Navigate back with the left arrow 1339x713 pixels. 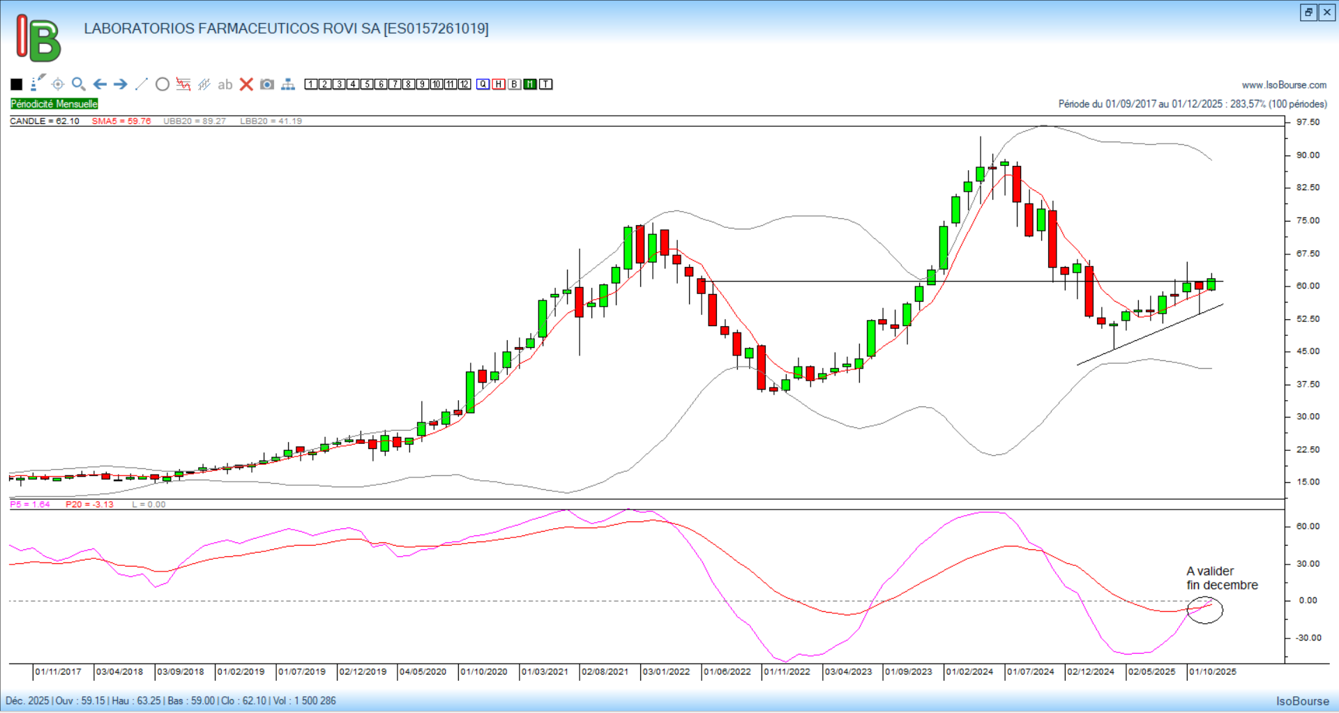coord(100,84)
